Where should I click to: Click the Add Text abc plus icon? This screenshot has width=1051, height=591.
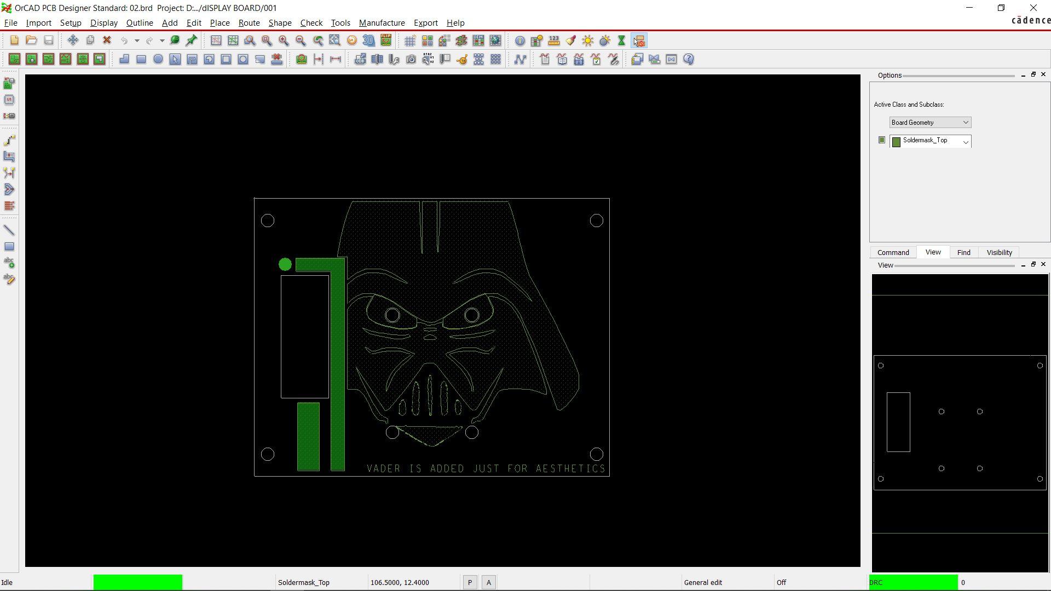[x=9, y=263]
